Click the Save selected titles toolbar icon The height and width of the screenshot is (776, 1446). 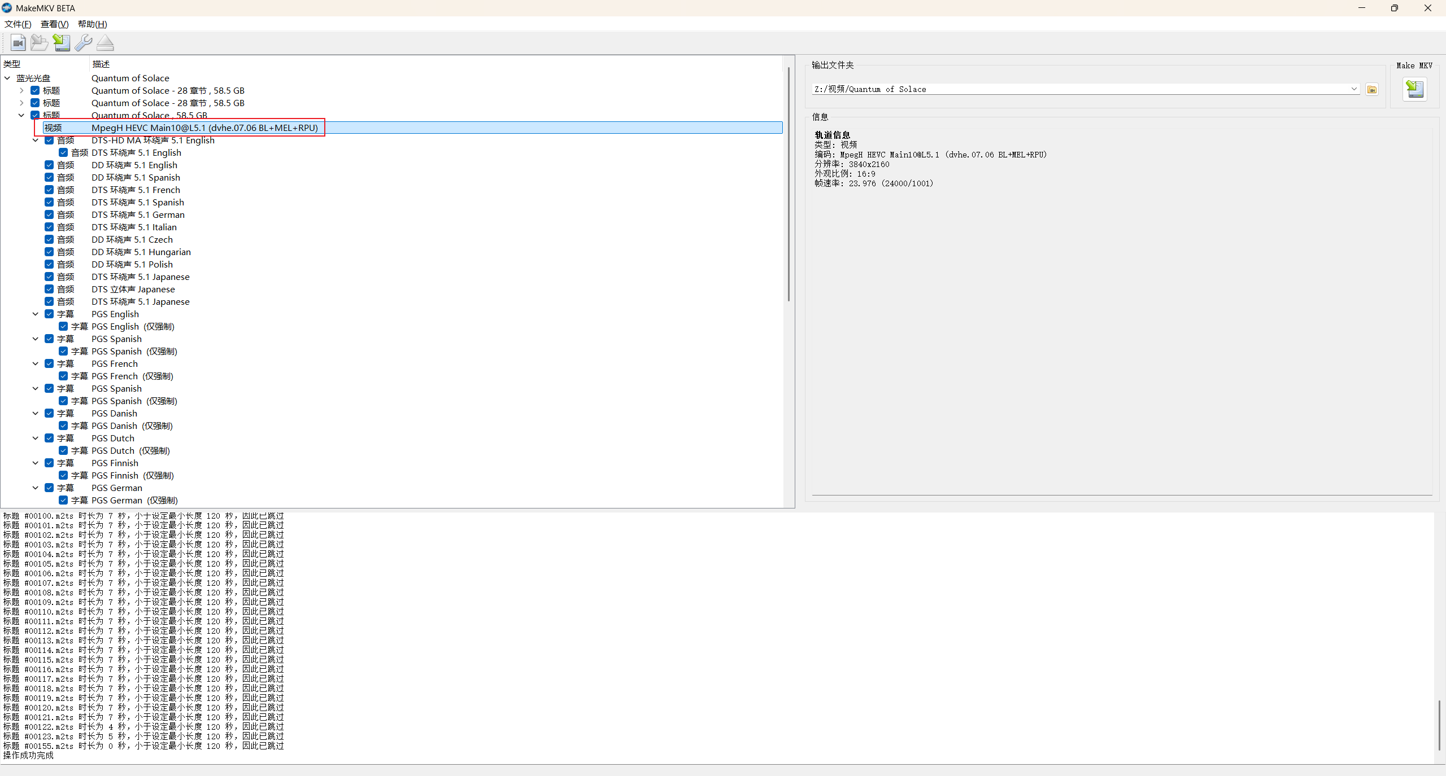coord(61,43)
